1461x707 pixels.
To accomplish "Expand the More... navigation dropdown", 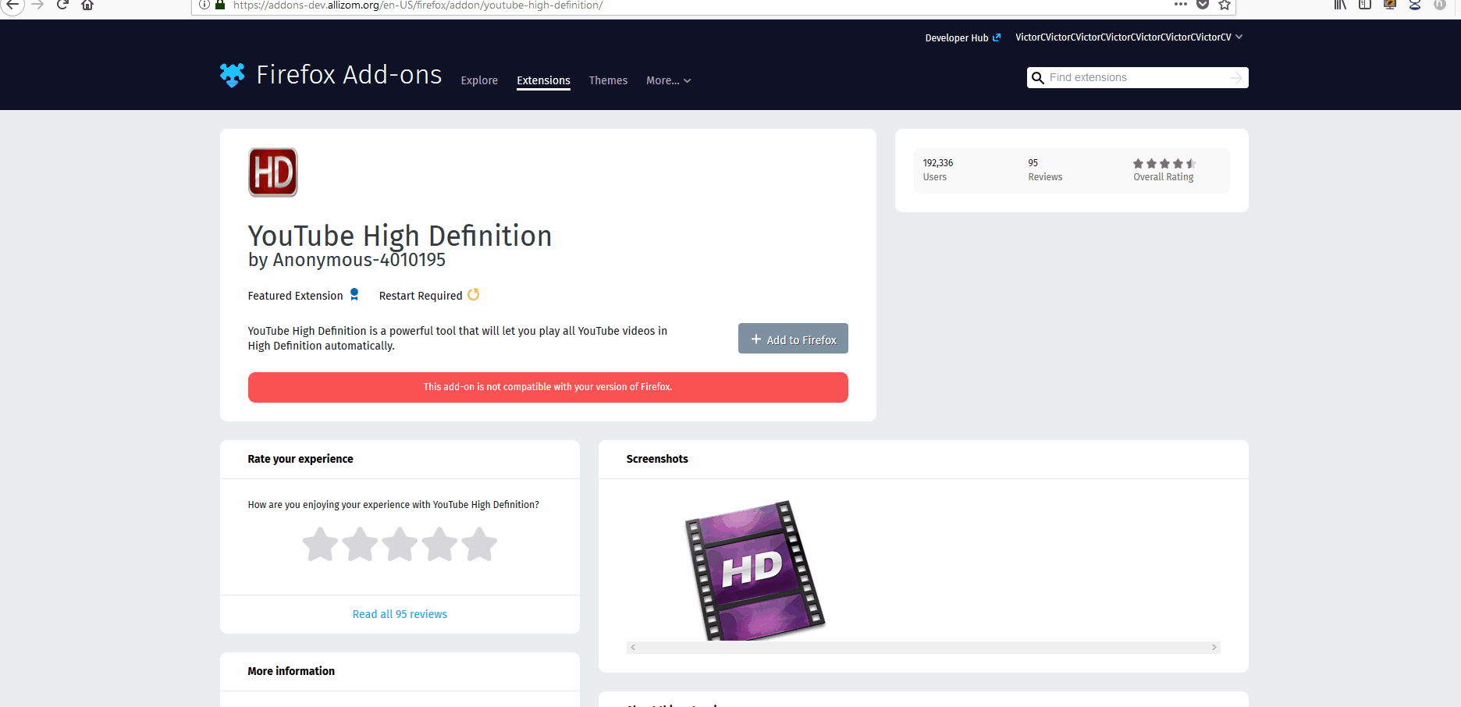I will (669, 80).
